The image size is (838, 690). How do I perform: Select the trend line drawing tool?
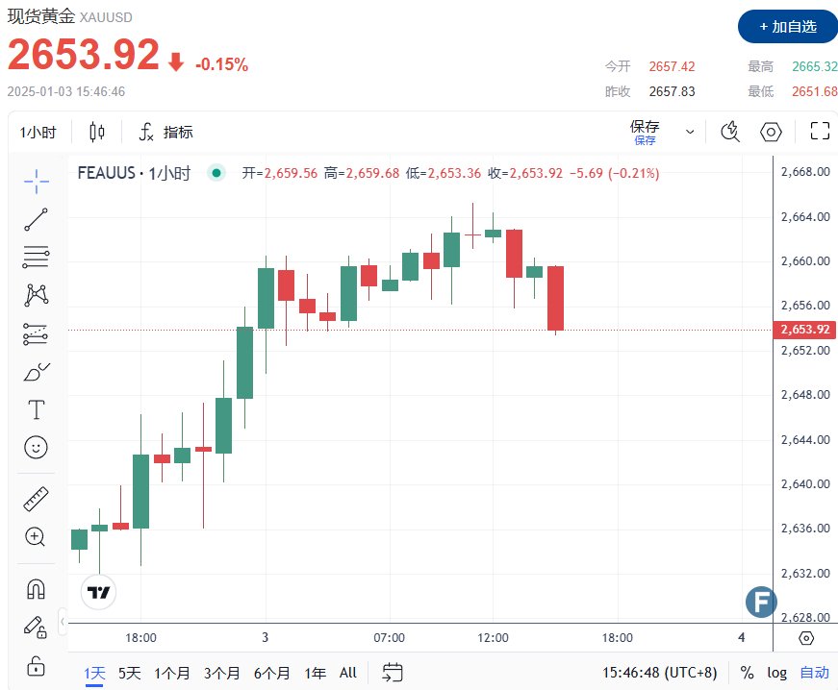[37, 218]
